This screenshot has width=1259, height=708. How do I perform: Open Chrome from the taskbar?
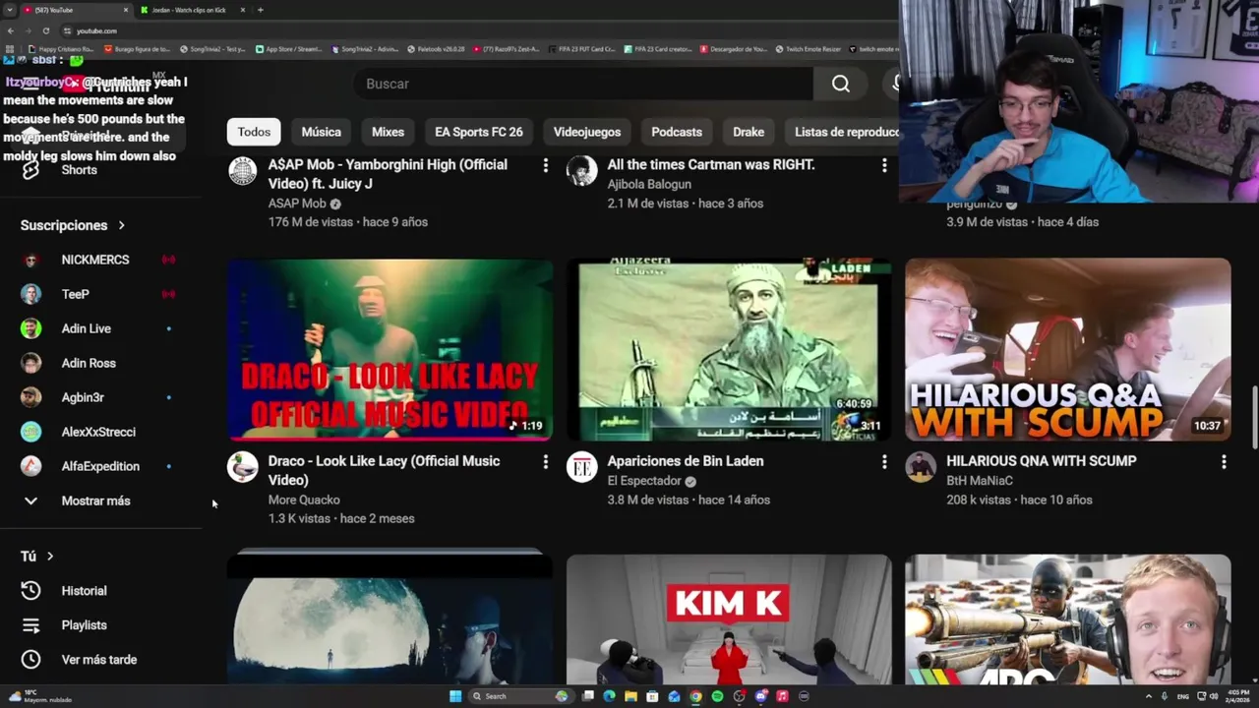695,696
